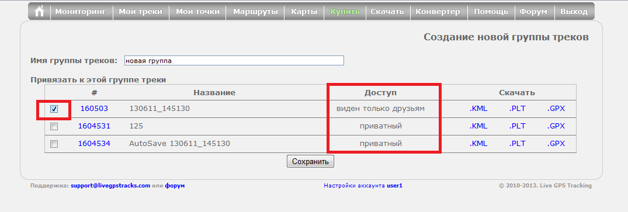Click label Имя группы треков
The width and height of the screenshot is (628, 212).
tap(74, 61)
